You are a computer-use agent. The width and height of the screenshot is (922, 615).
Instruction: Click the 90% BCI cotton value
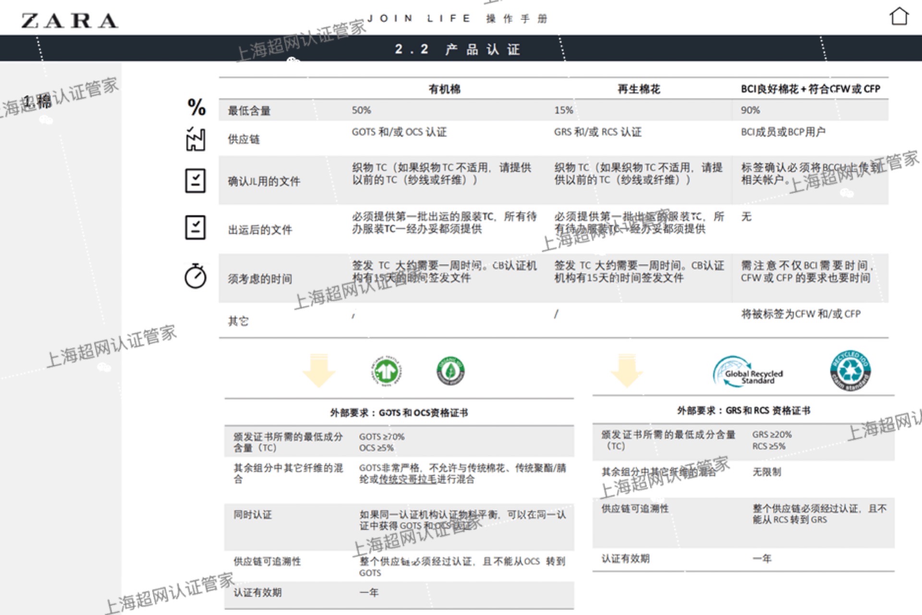click(750, 110)
